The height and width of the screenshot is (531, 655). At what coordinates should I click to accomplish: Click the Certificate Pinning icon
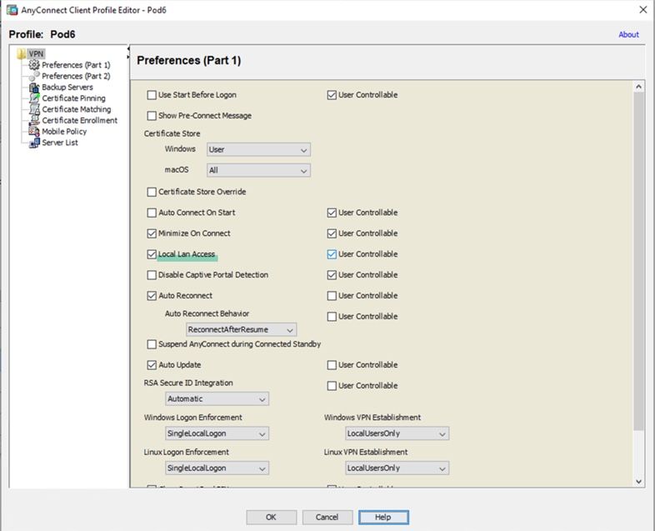pos(34,98)
